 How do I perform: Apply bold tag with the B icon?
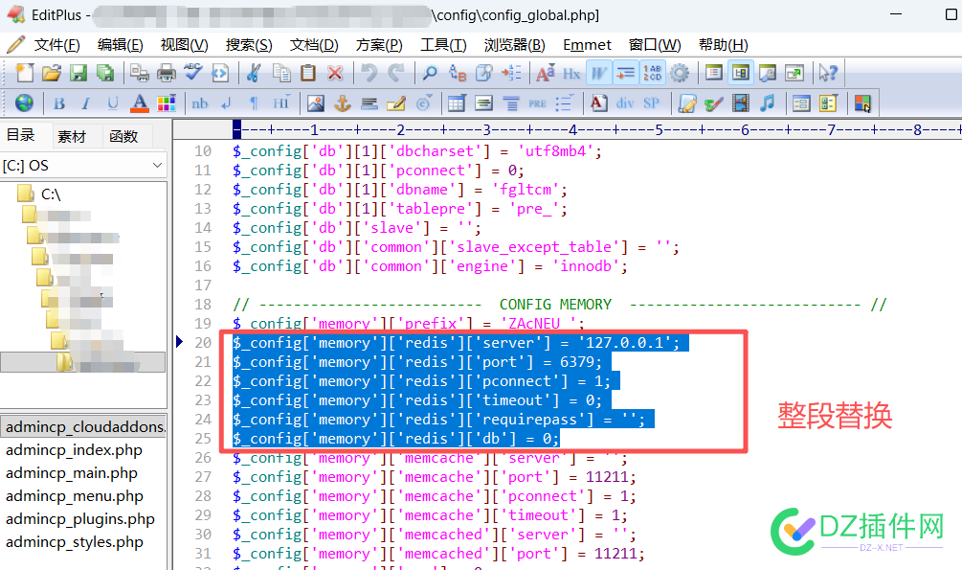59,103
